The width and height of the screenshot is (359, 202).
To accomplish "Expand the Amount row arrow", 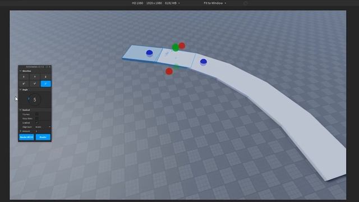I will 20,131.
